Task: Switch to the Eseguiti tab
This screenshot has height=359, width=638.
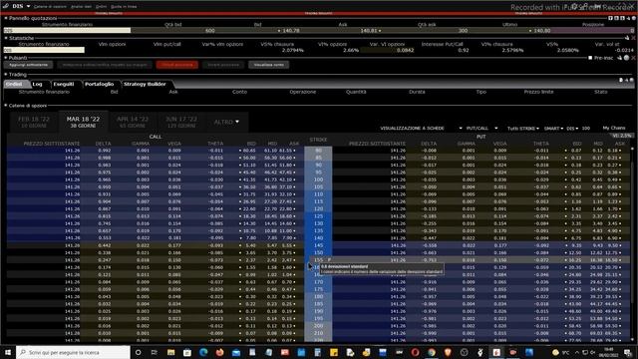Action: point(64,84)
